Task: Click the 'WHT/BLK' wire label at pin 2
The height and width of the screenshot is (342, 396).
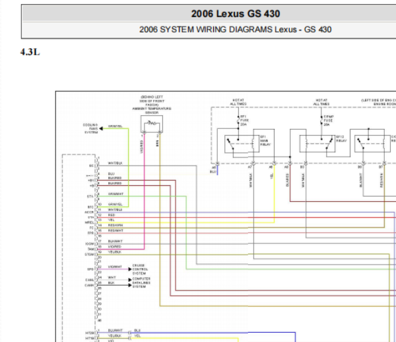Action: pos(115,163)
